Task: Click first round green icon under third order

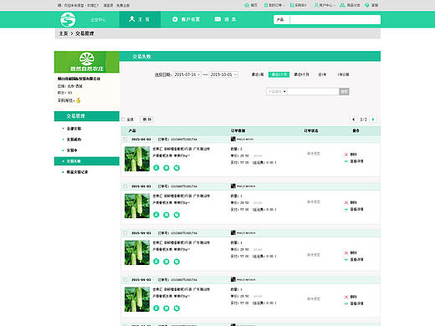Action: click(x=156, y=262)
